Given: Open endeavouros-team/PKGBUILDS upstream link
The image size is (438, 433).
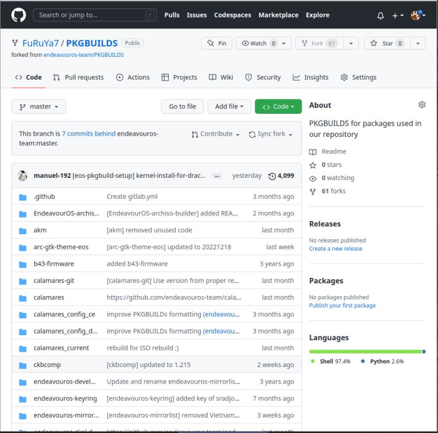Looking at the screenshot, I should coord(84,55).
